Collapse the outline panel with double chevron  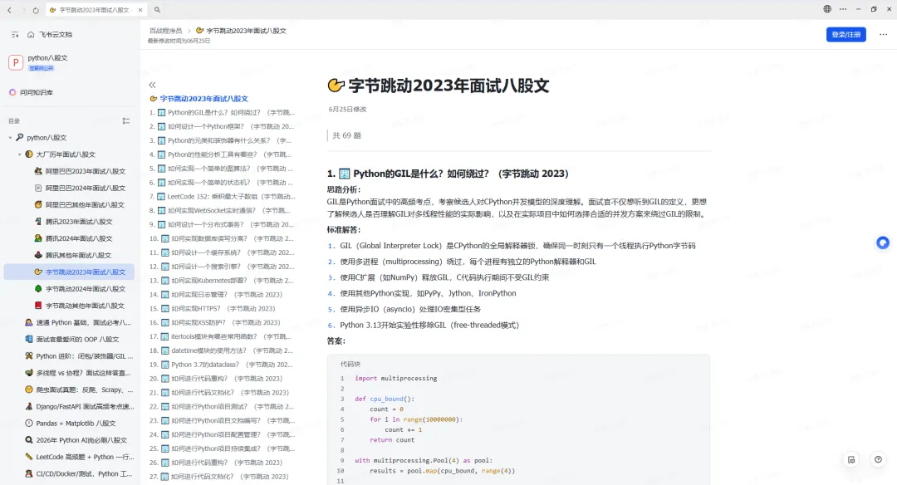point(152,85)
